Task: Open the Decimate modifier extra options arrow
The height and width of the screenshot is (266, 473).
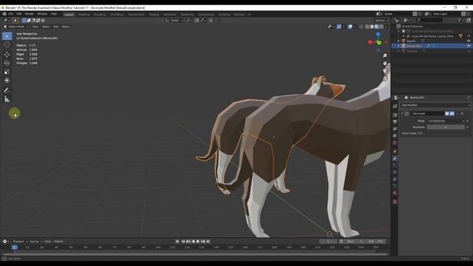Action: coord(457,114)
